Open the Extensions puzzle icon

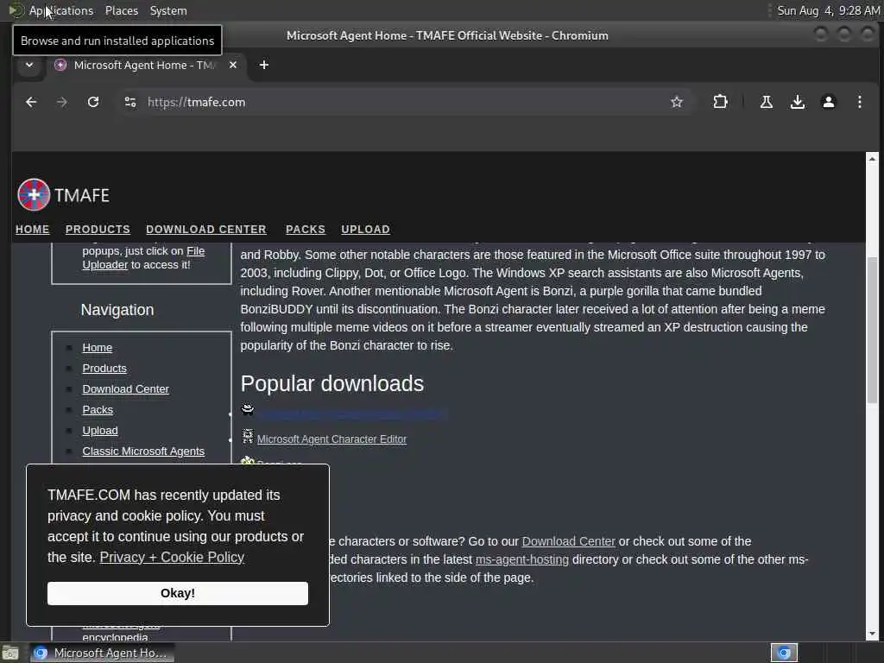click(720, 102)
